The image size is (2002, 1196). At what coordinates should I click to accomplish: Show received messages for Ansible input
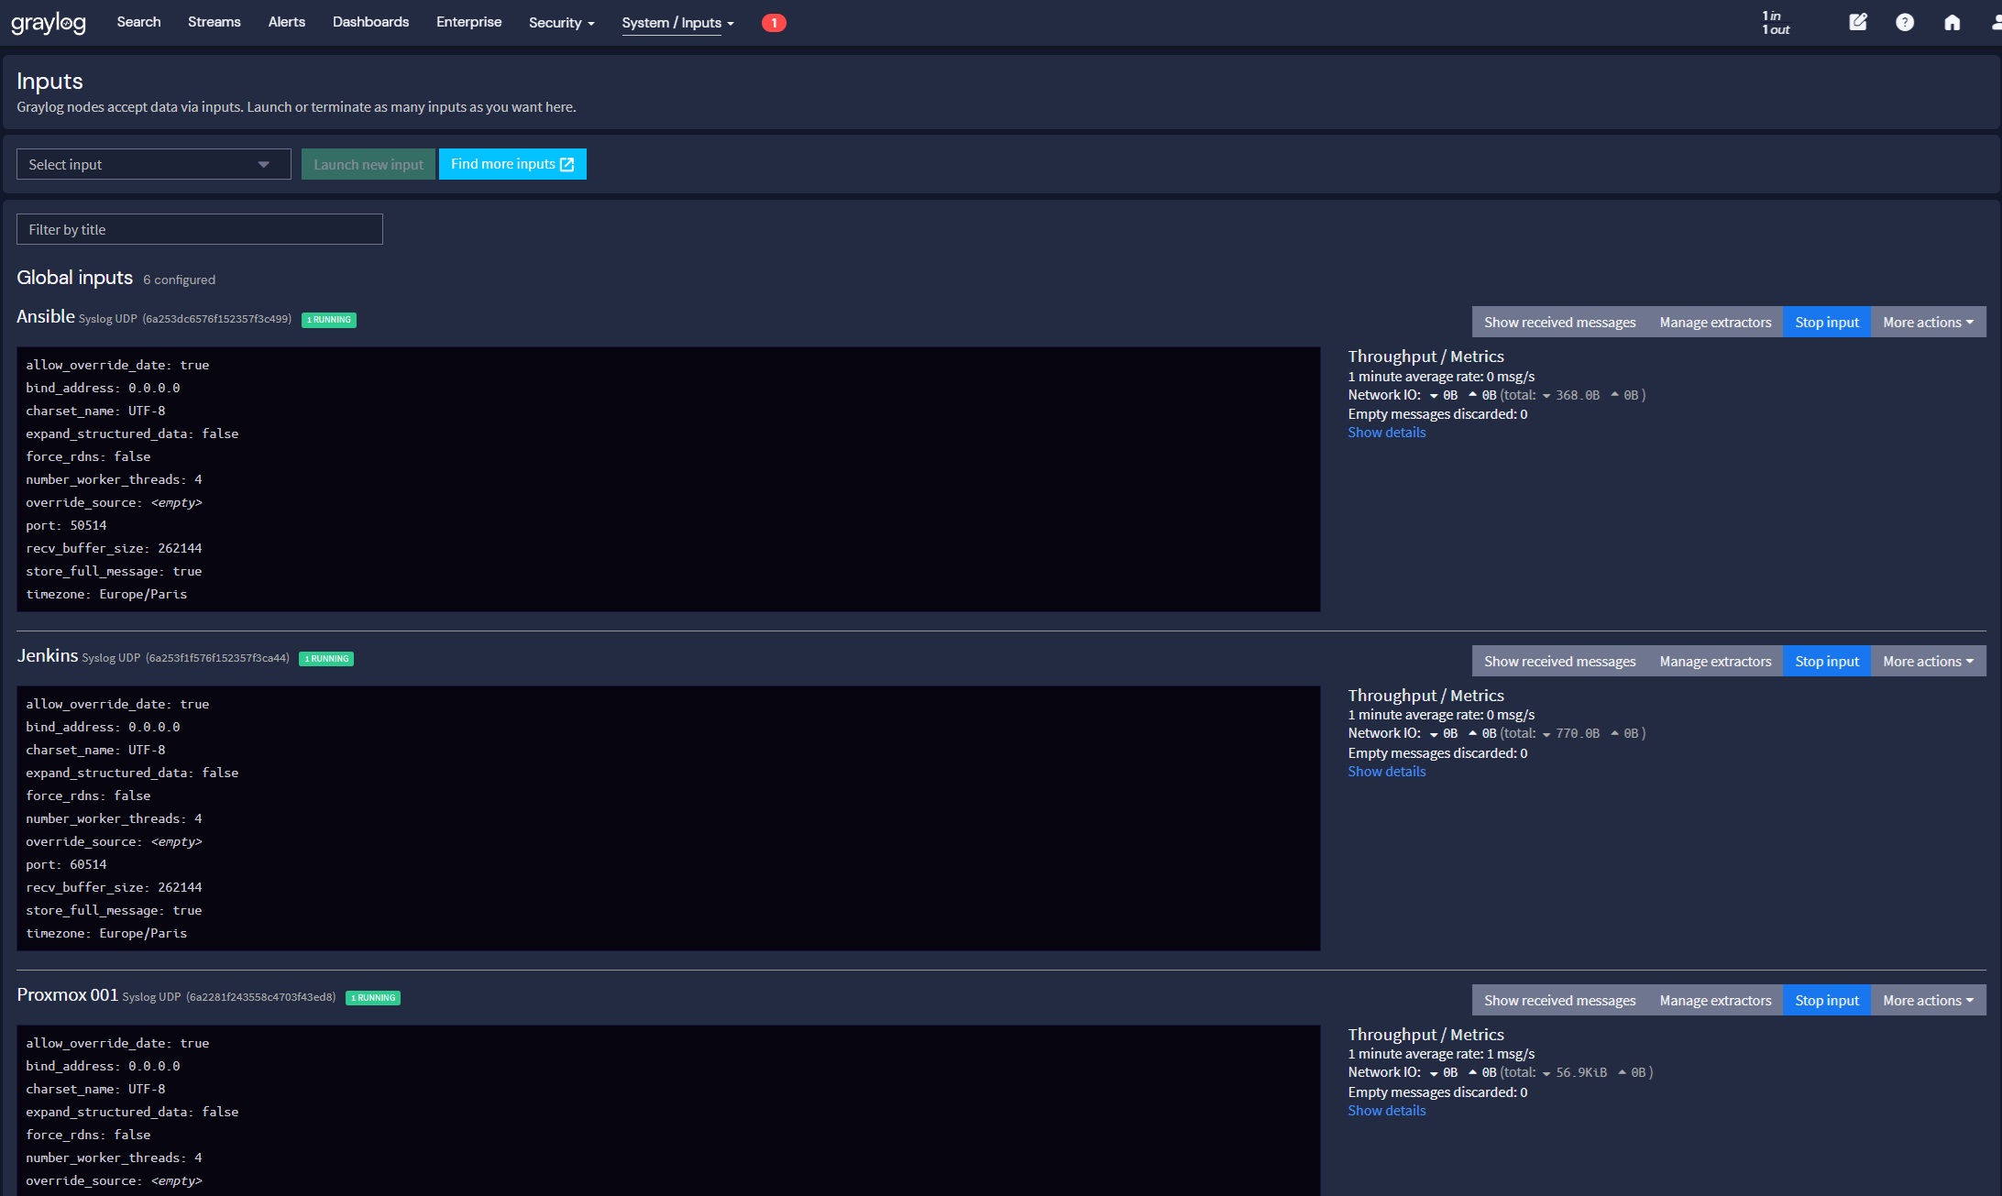tap(1559, 322)
